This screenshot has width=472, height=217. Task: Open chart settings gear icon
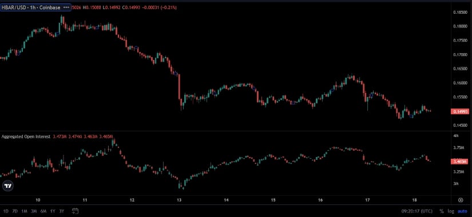coord(461,200)
